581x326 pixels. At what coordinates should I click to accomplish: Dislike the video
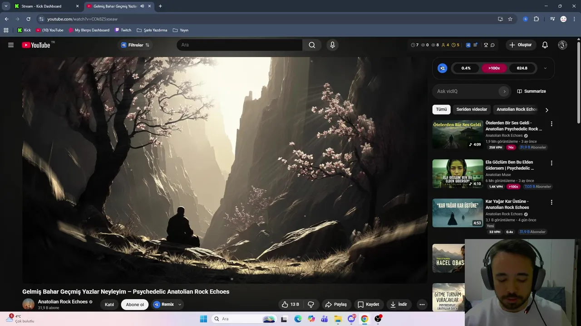311,304
